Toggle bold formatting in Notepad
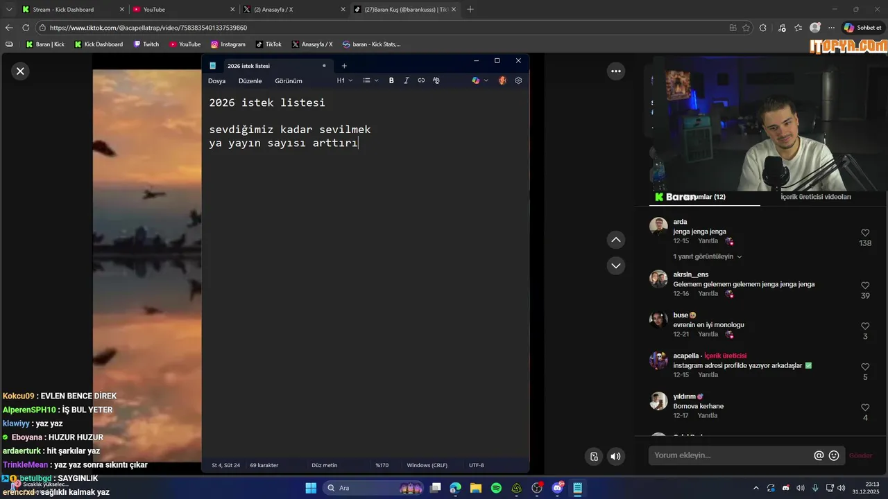The image size is (888, 499). pyautogui.click(x=391, y=80)
